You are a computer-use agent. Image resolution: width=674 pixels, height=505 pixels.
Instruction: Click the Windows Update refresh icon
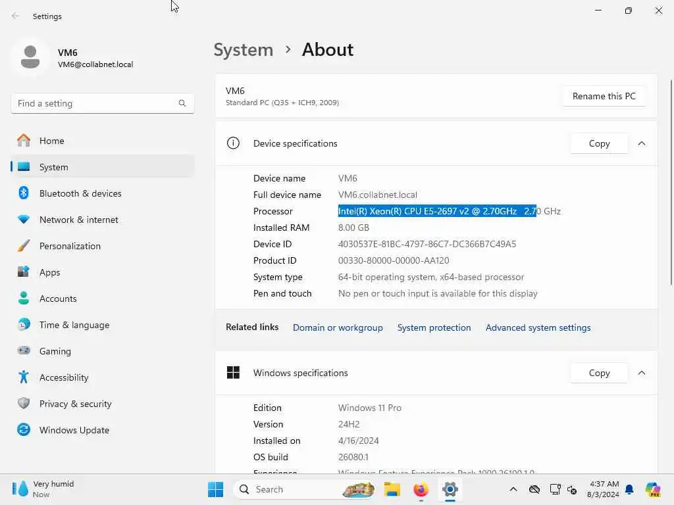[24, 429]
